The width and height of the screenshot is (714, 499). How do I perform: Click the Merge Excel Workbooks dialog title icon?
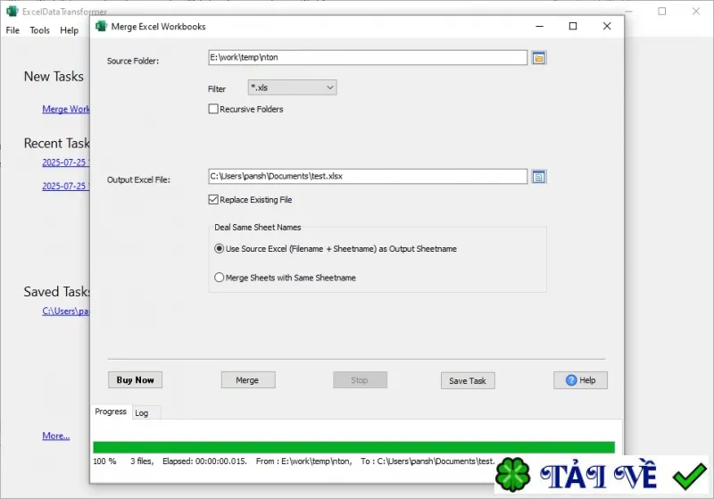101,27
